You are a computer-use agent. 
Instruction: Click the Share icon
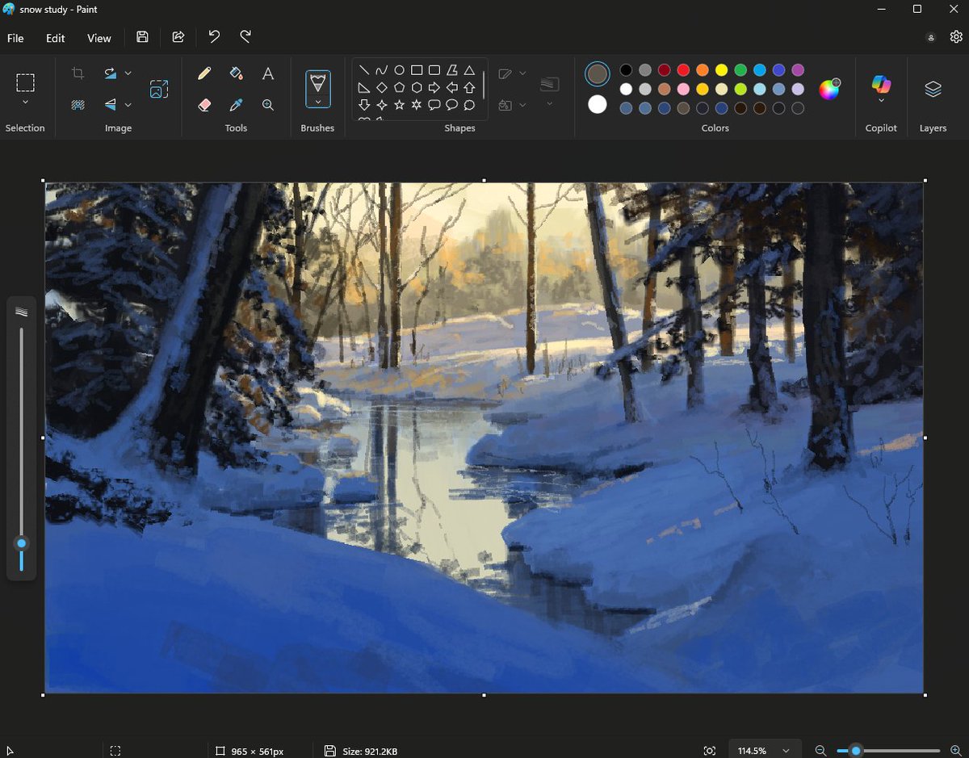pyautogui.click(x=178, y=37)
